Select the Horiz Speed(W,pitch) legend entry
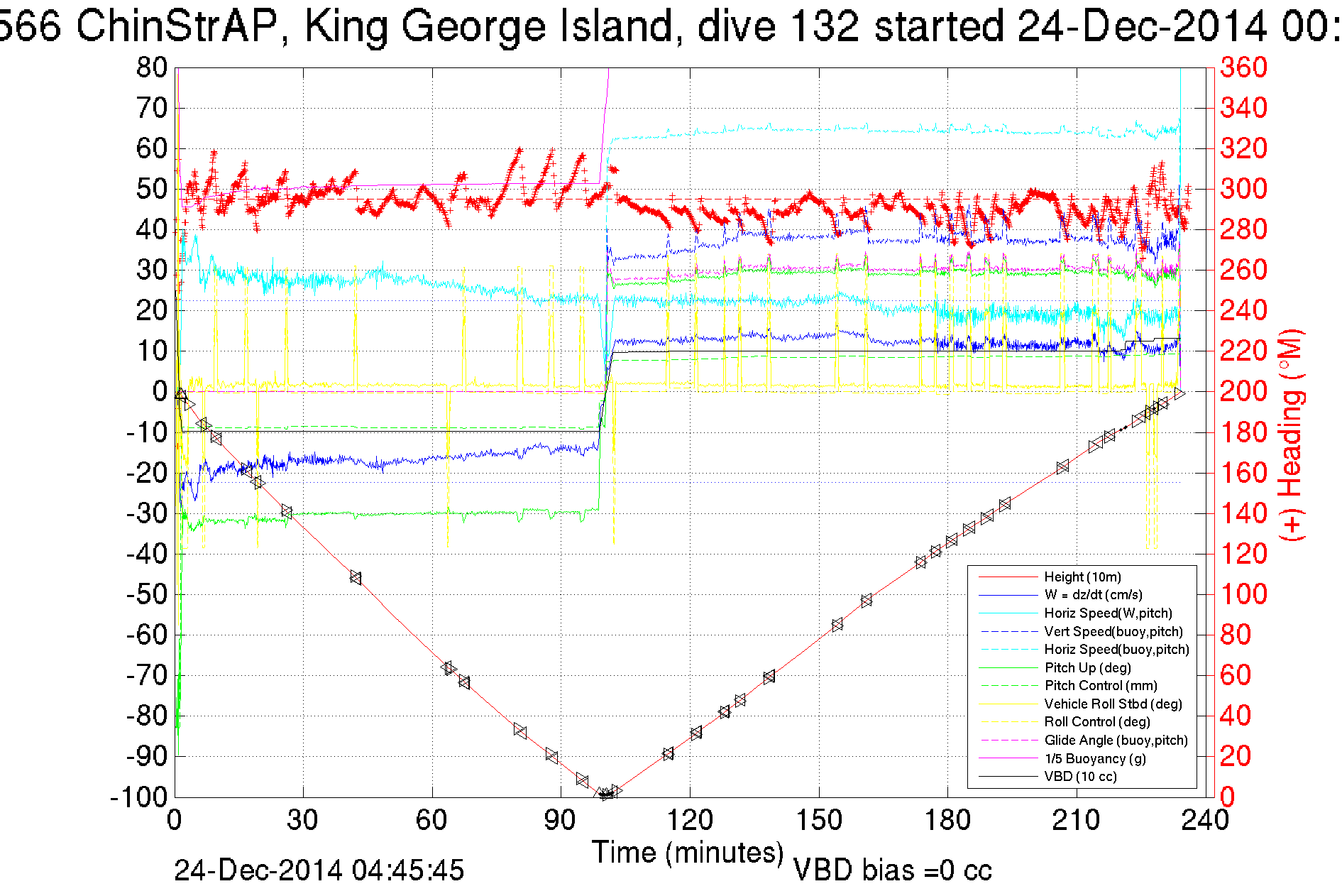Image resolution: width=1342 pixels, height=896 pixels. [x=1108, y=613]
